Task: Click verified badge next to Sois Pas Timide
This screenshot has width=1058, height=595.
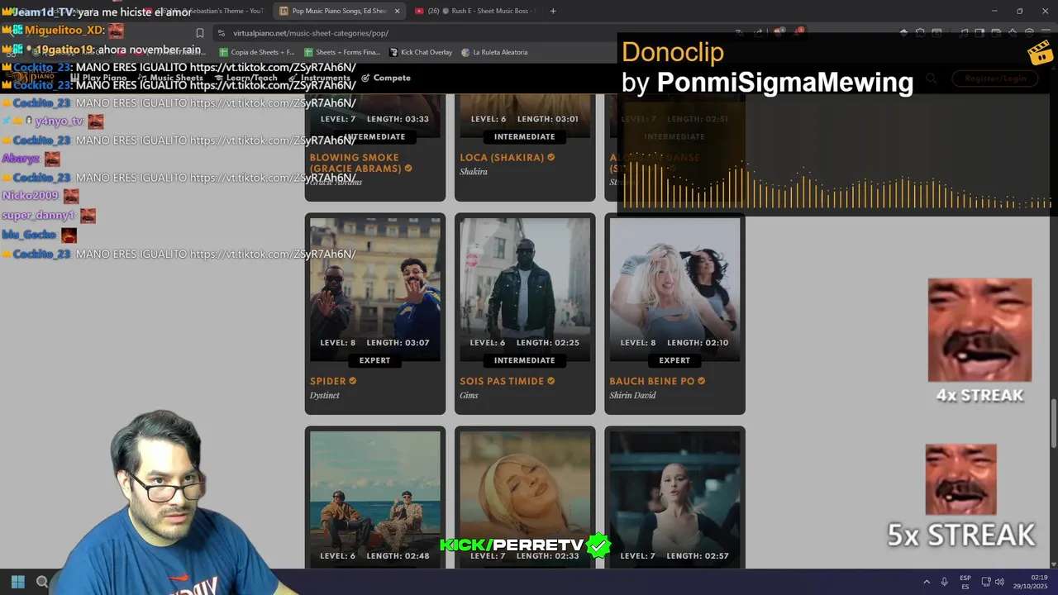Action: pos(551,381)
